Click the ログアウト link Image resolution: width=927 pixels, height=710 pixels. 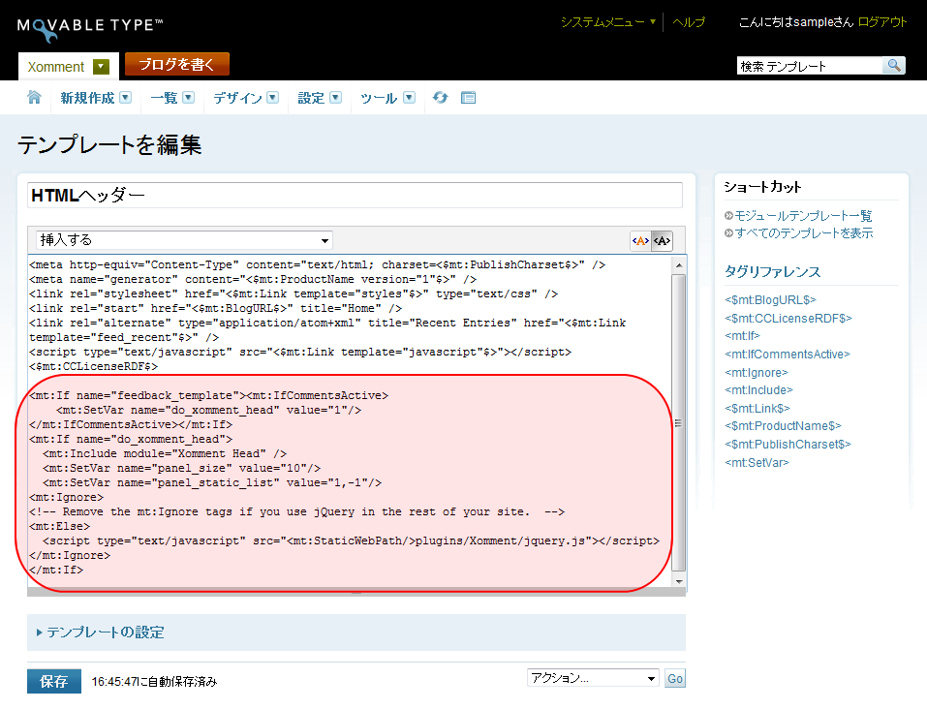point(882,22)
